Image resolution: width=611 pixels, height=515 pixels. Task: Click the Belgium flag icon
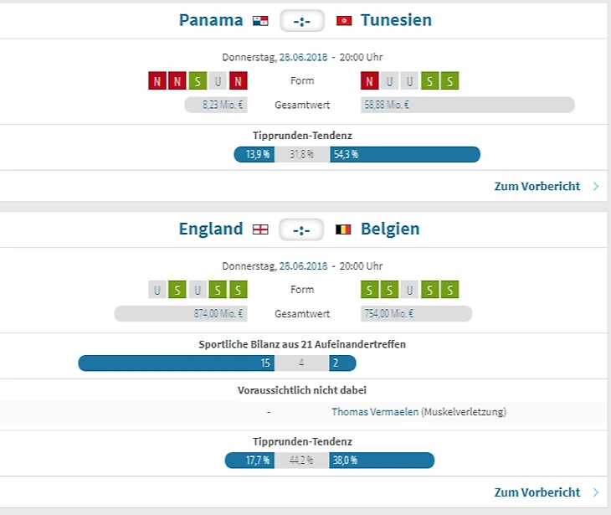point(343,229)
